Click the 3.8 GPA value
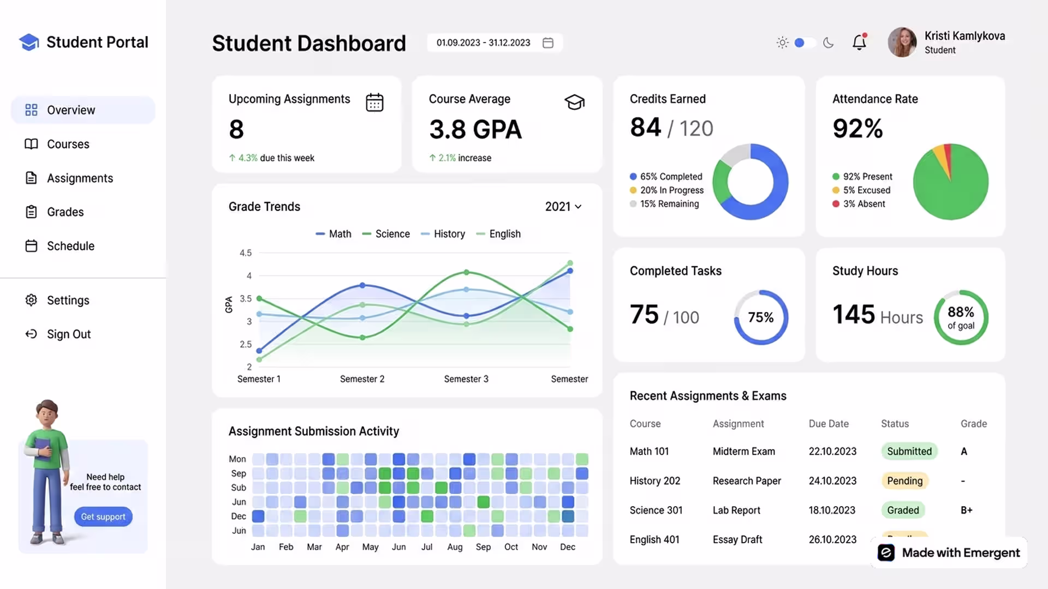This screenshot has height=589, width=1048. [475, 129]
